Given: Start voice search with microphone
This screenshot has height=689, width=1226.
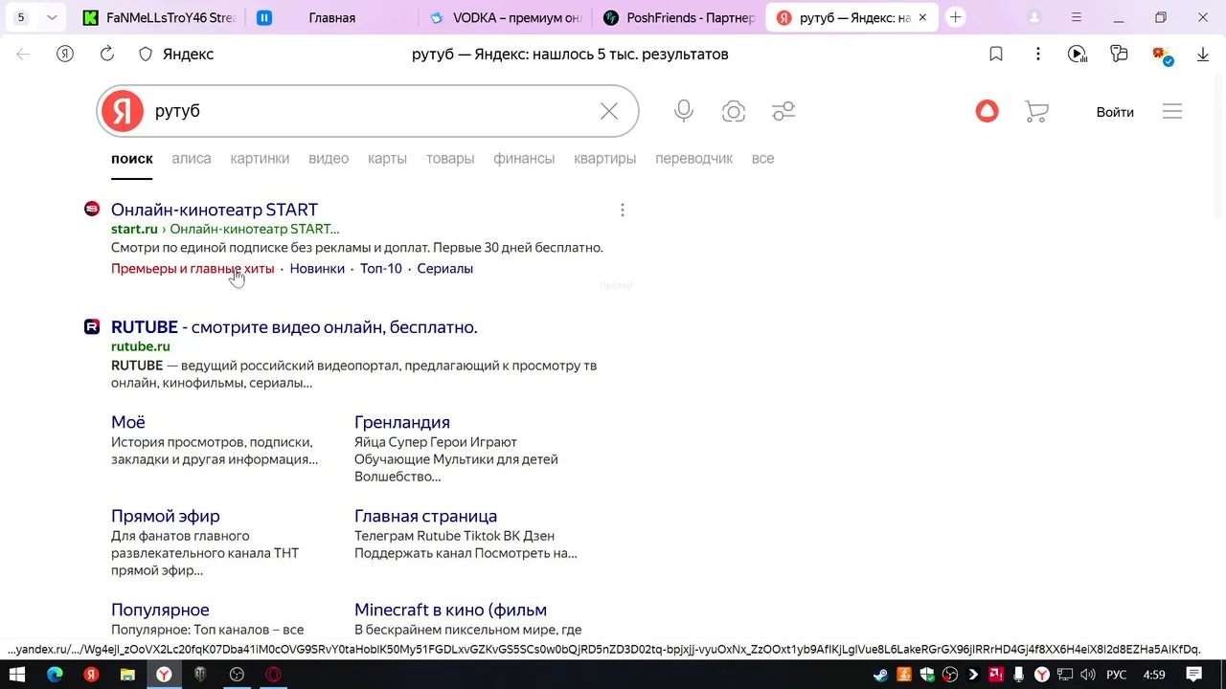Looking at the screenshot, I should point(684,111).
